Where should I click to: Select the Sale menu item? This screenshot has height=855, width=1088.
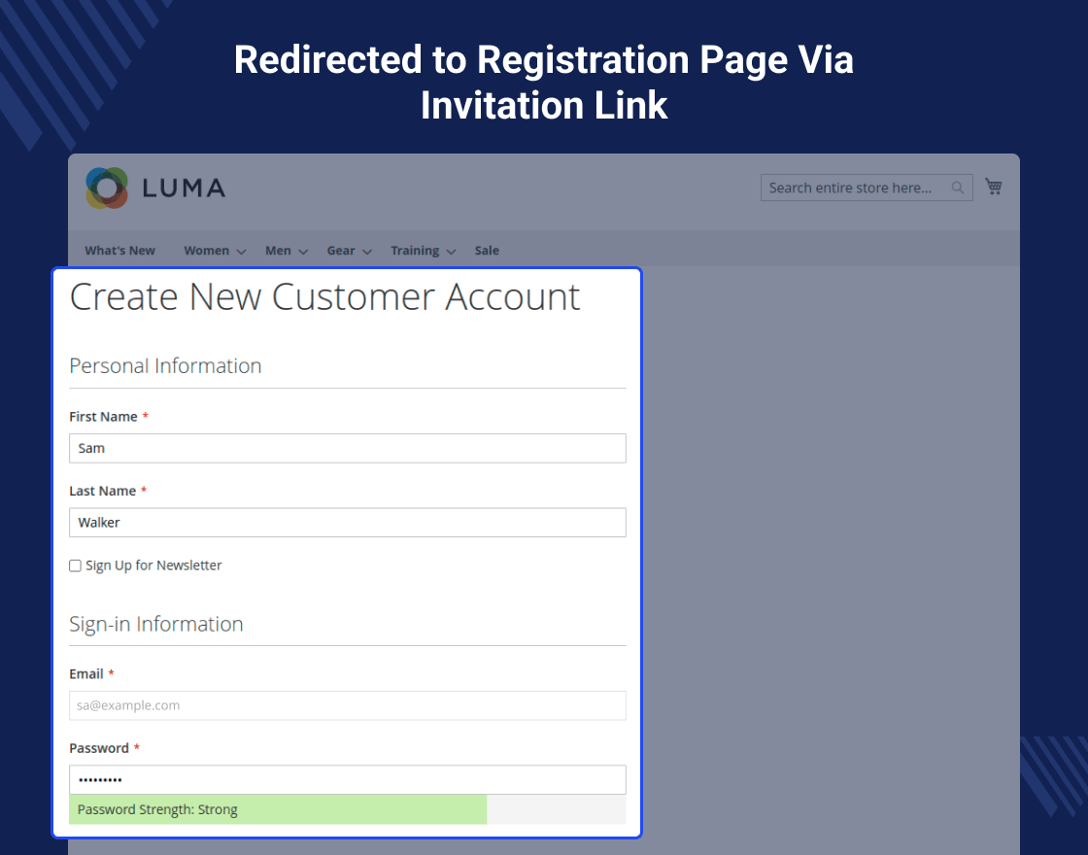tap(487, 250)
